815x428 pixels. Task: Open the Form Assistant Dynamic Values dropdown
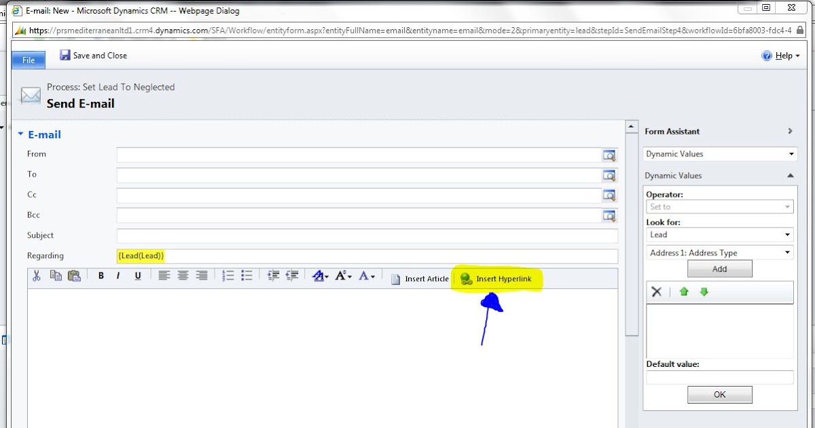[720, 154]
